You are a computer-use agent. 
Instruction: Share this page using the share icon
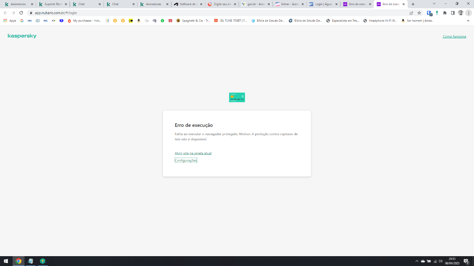click(411, 13)
